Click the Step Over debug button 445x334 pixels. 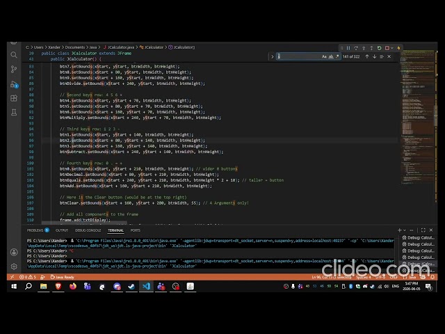click(x=356, y=48)
